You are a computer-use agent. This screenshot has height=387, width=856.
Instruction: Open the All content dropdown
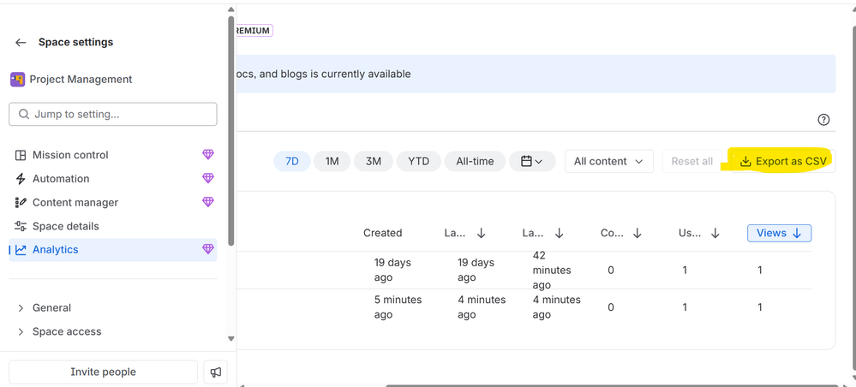tap(608, 161)
